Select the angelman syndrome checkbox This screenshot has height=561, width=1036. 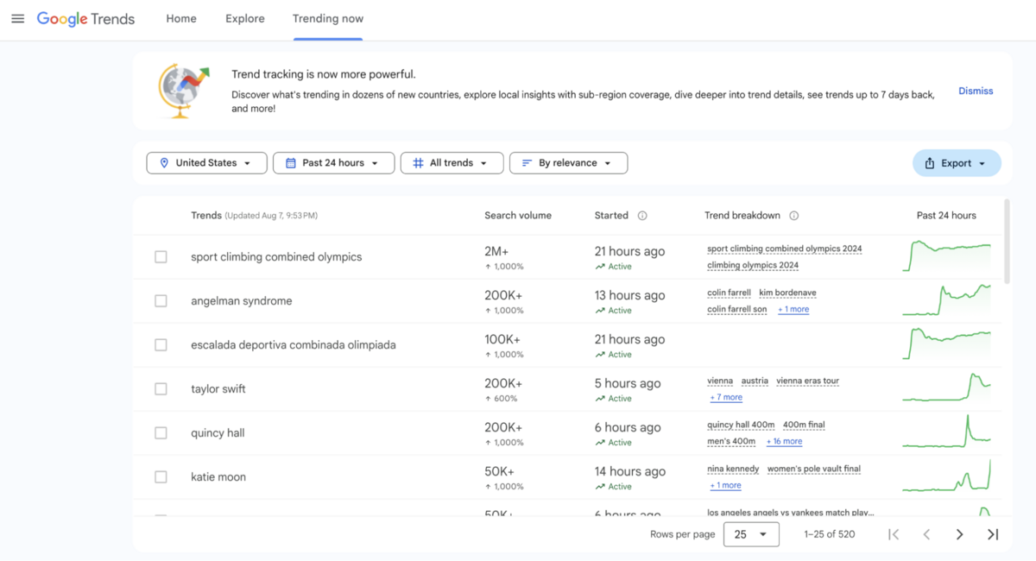pos(161,301)
